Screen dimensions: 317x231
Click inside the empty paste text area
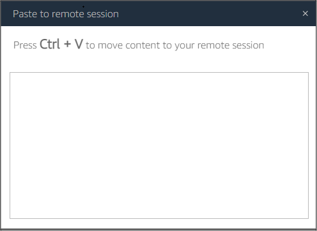[x=159, y=145]
